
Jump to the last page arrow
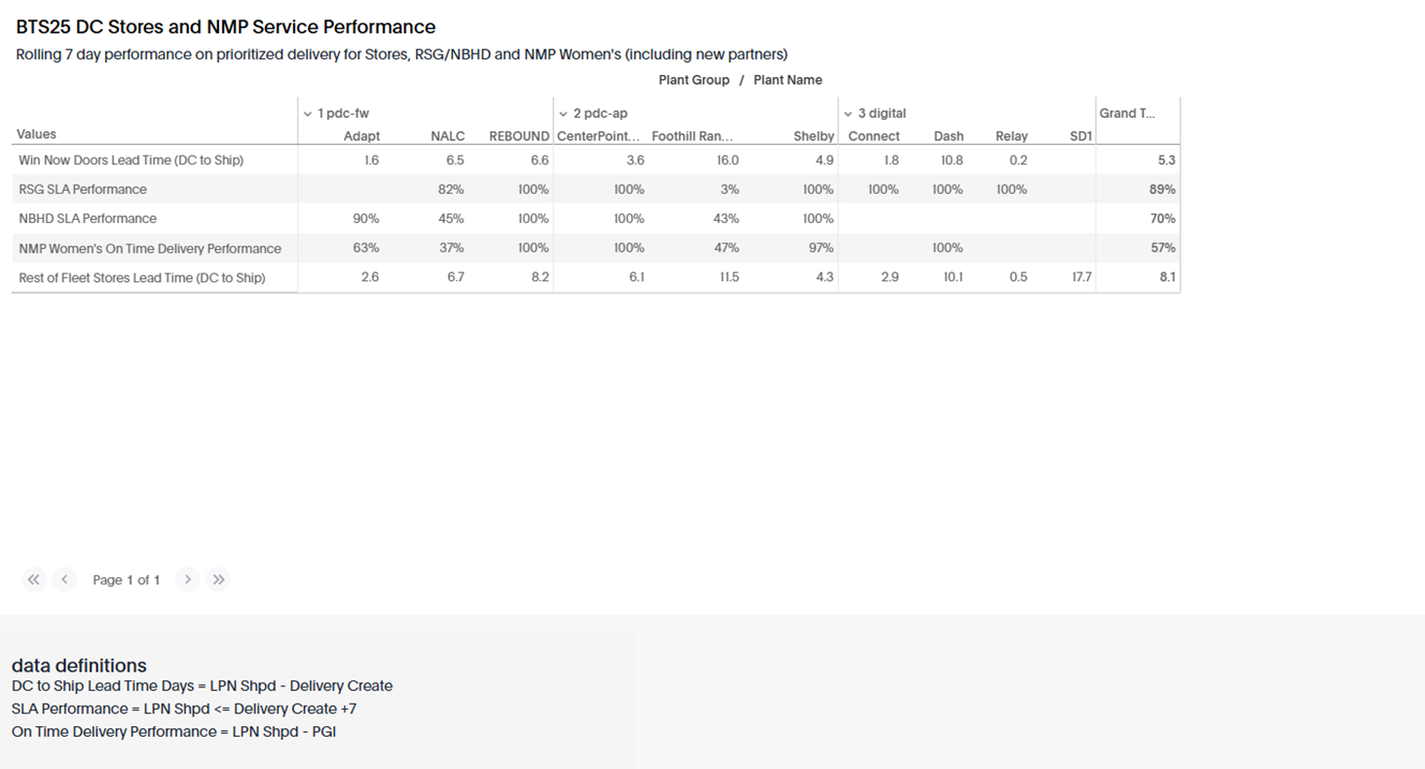coord(218,579)
